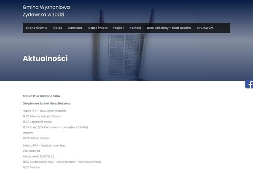This screenshot has height=169, width=253.
Task: Click line 18:30 Mincha Kabalat Szabat
Action: tap(42, 116)
